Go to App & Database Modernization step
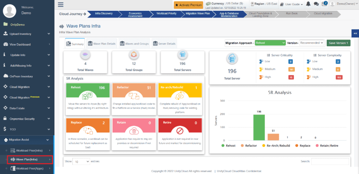Image resolution: width=359 pixels, height=174 pixels. tap(229, 15)
